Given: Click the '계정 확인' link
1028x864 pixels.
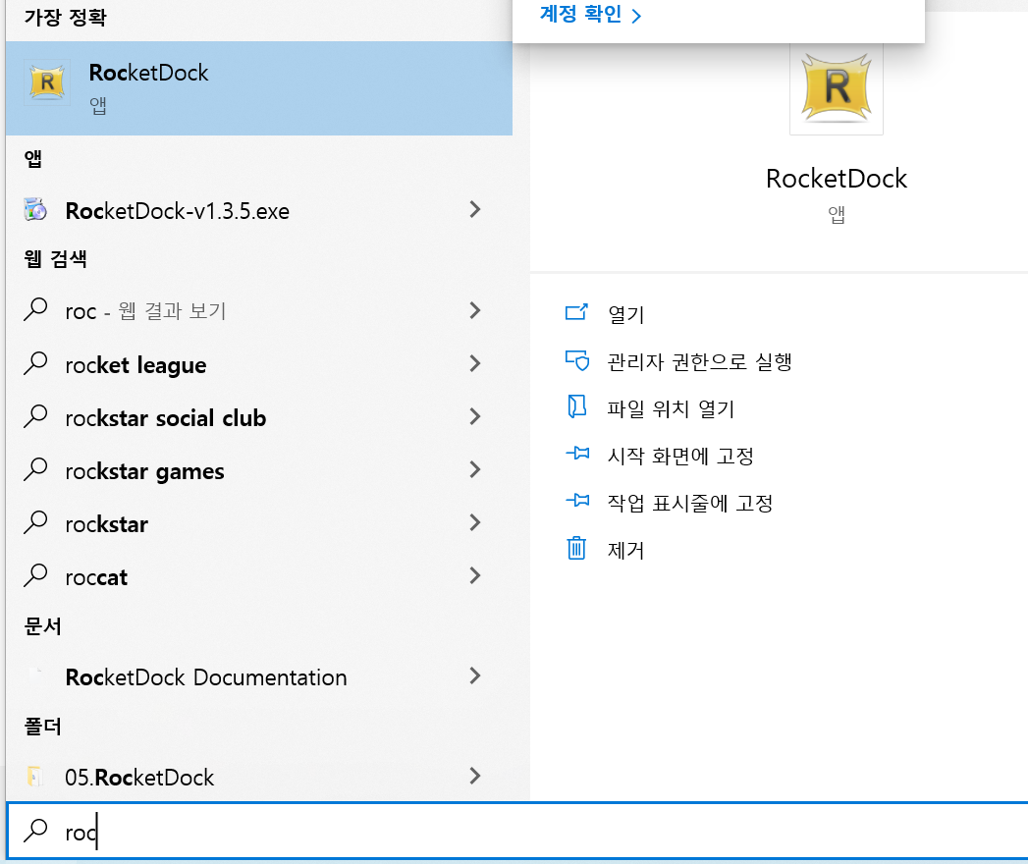Looking at the screenshot, I should click(590, 15).
